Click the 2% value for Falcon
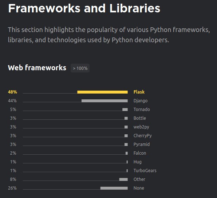Viewport: 217px width, 198px height. (13, 153)
